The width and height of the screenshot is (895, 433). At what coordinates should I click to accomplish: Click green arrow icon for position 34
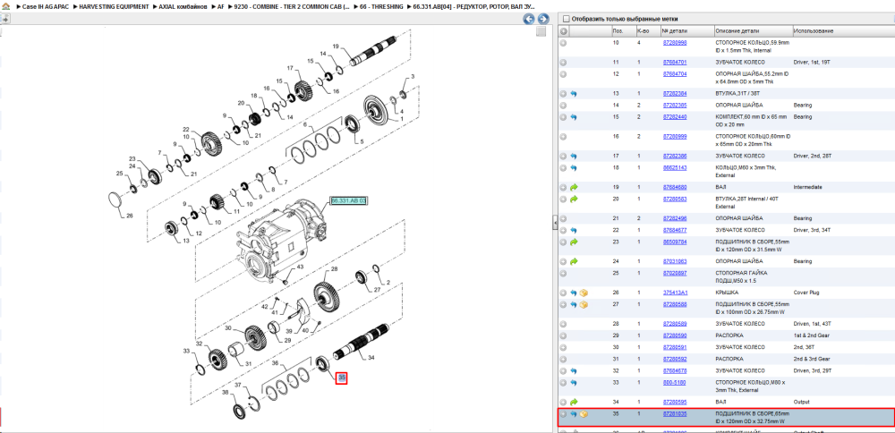click(574, 403)
